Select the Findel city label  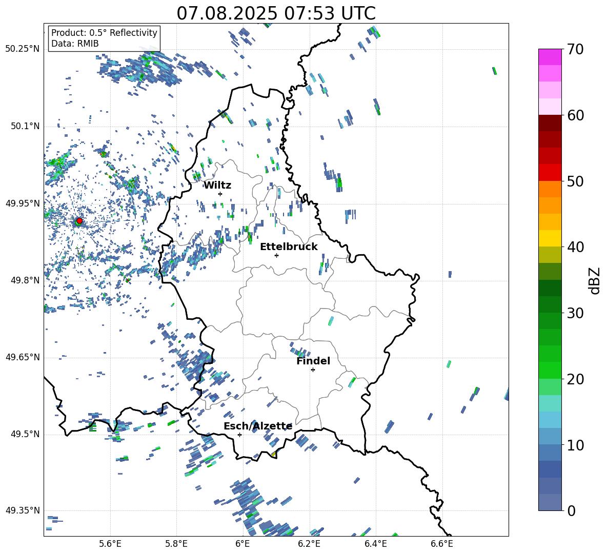[x=313, y=361]
